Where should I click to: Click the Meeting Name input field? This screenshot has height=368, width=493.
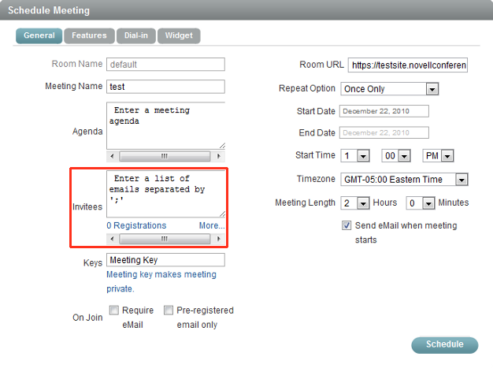[165, 87]
